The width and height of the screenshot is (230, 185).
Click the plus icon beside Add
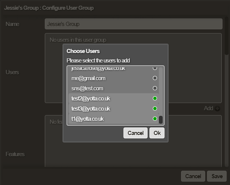pyautogui.click(x=217, y=108)
